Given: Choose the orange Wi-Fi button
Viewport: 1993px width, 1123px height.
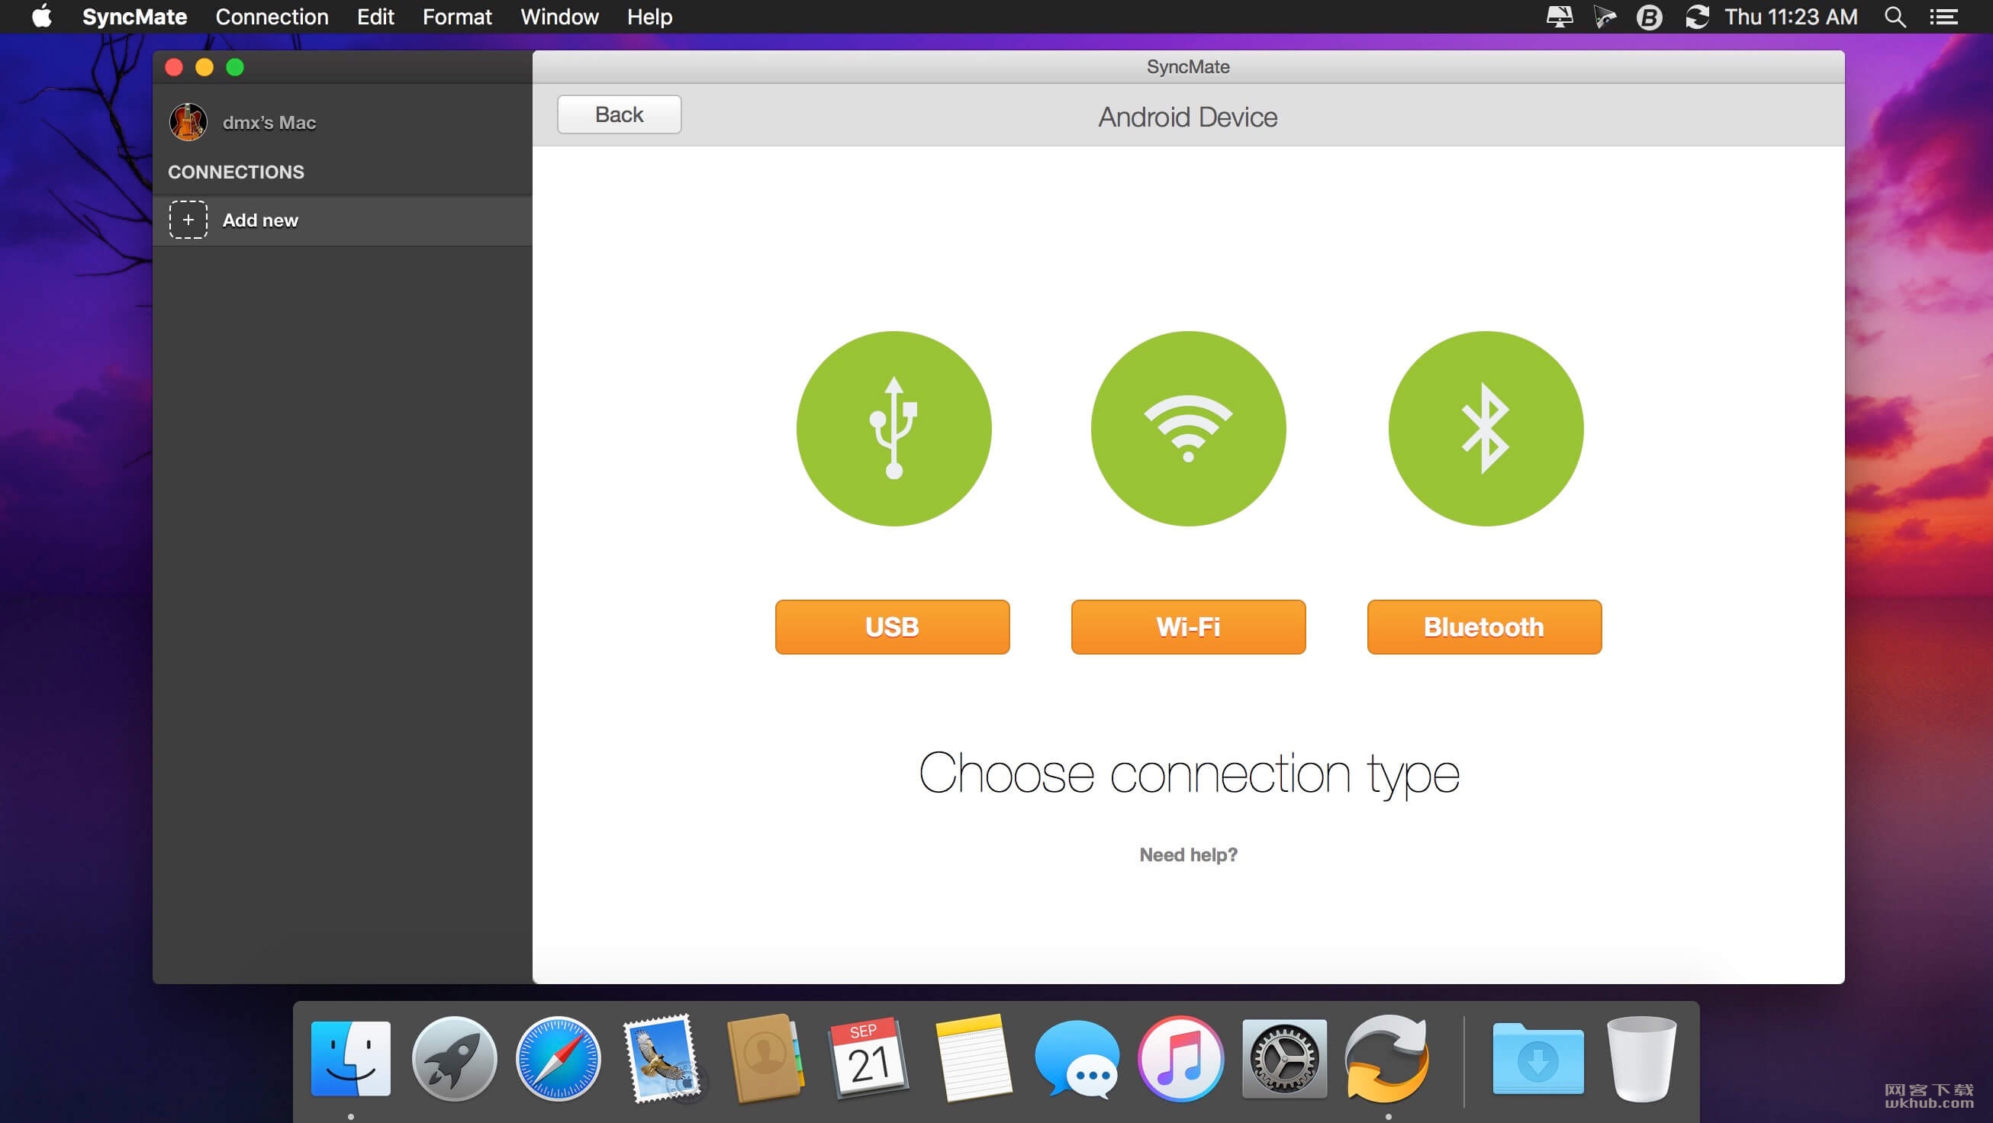Looking at the screenshot, I should coord(1188,626).
